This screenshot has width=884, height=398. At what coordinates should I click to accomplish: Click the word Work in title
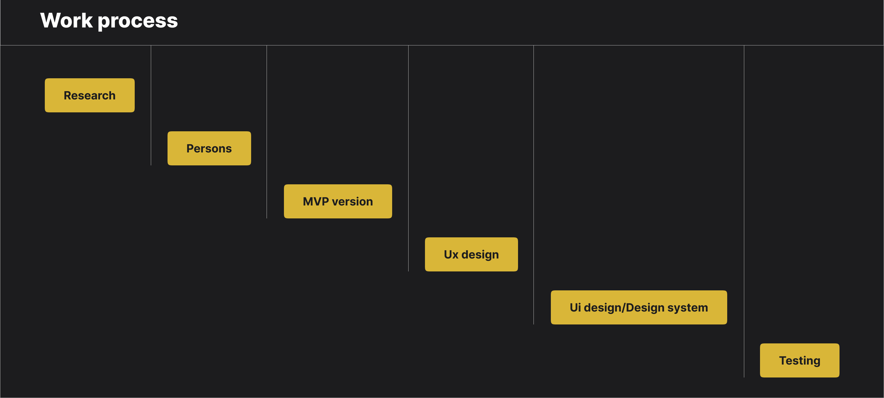click(x=66, y=20)
